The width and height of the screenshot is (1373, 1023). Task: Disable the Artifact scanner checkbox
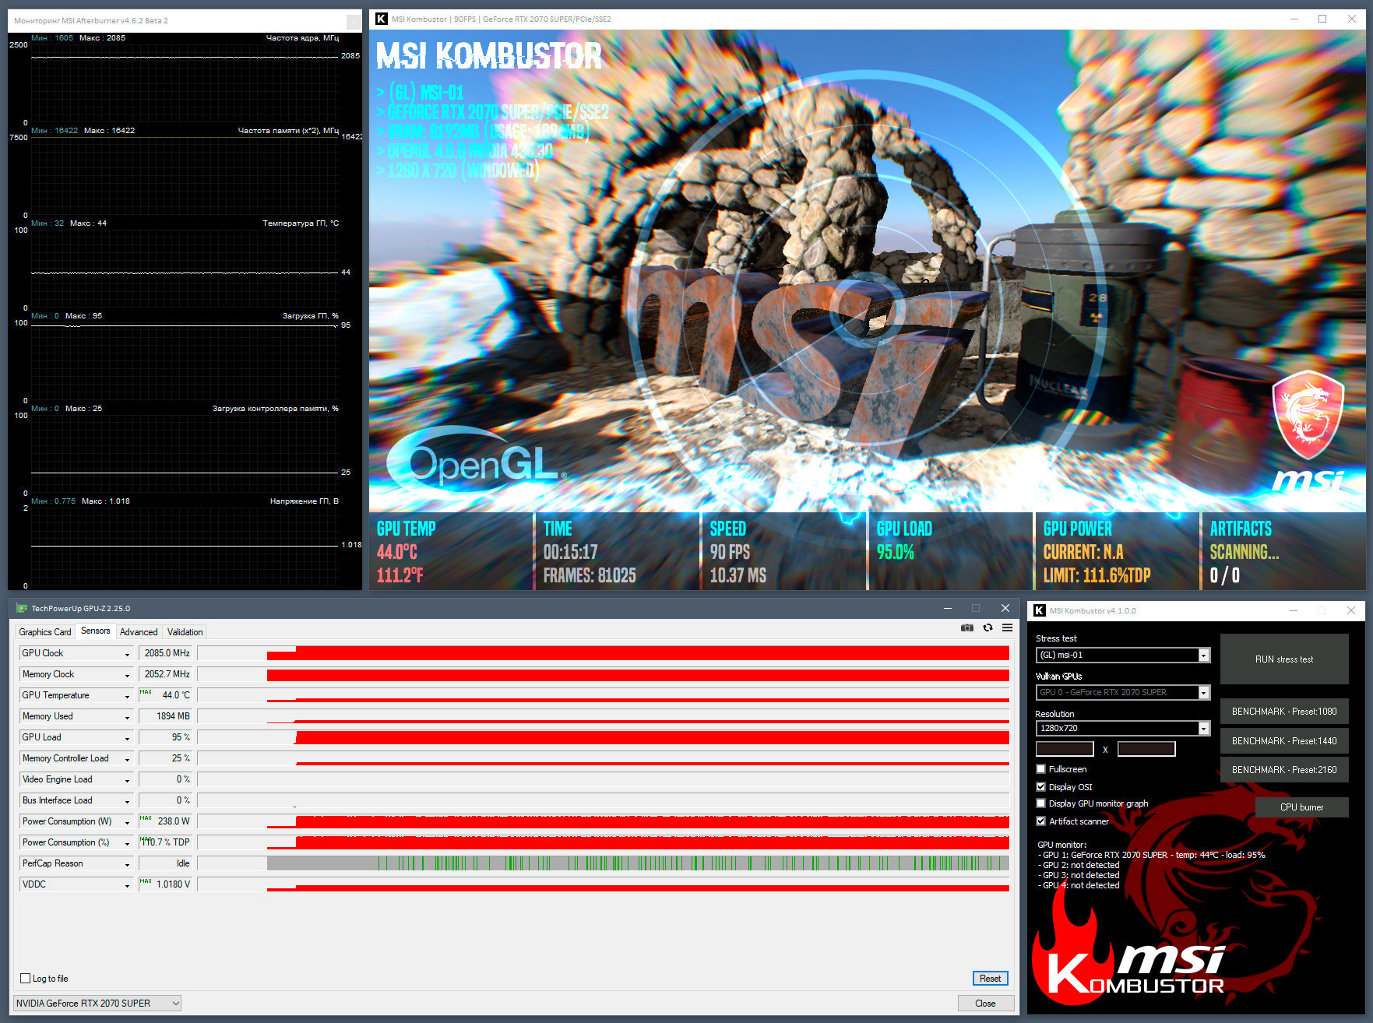point(1041,821)
